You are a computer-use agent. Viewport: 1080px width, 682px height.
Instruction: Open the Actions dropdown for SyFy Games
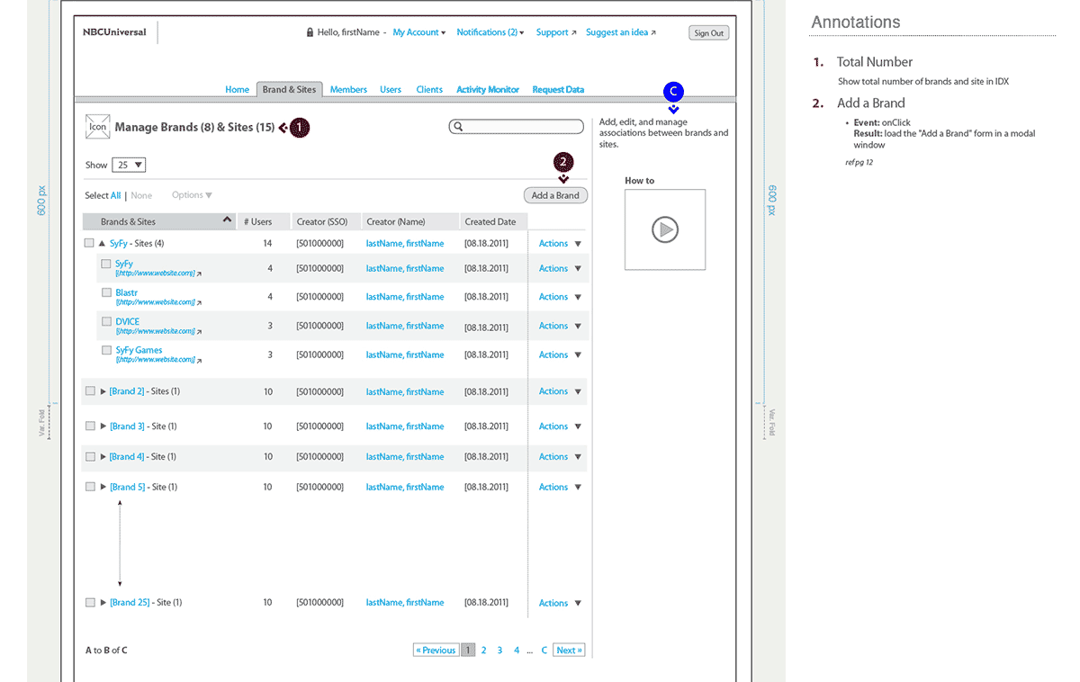pos(560,354)
